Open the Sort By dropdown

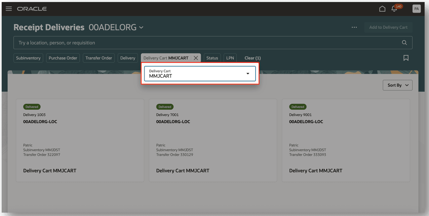click(397, 85)
